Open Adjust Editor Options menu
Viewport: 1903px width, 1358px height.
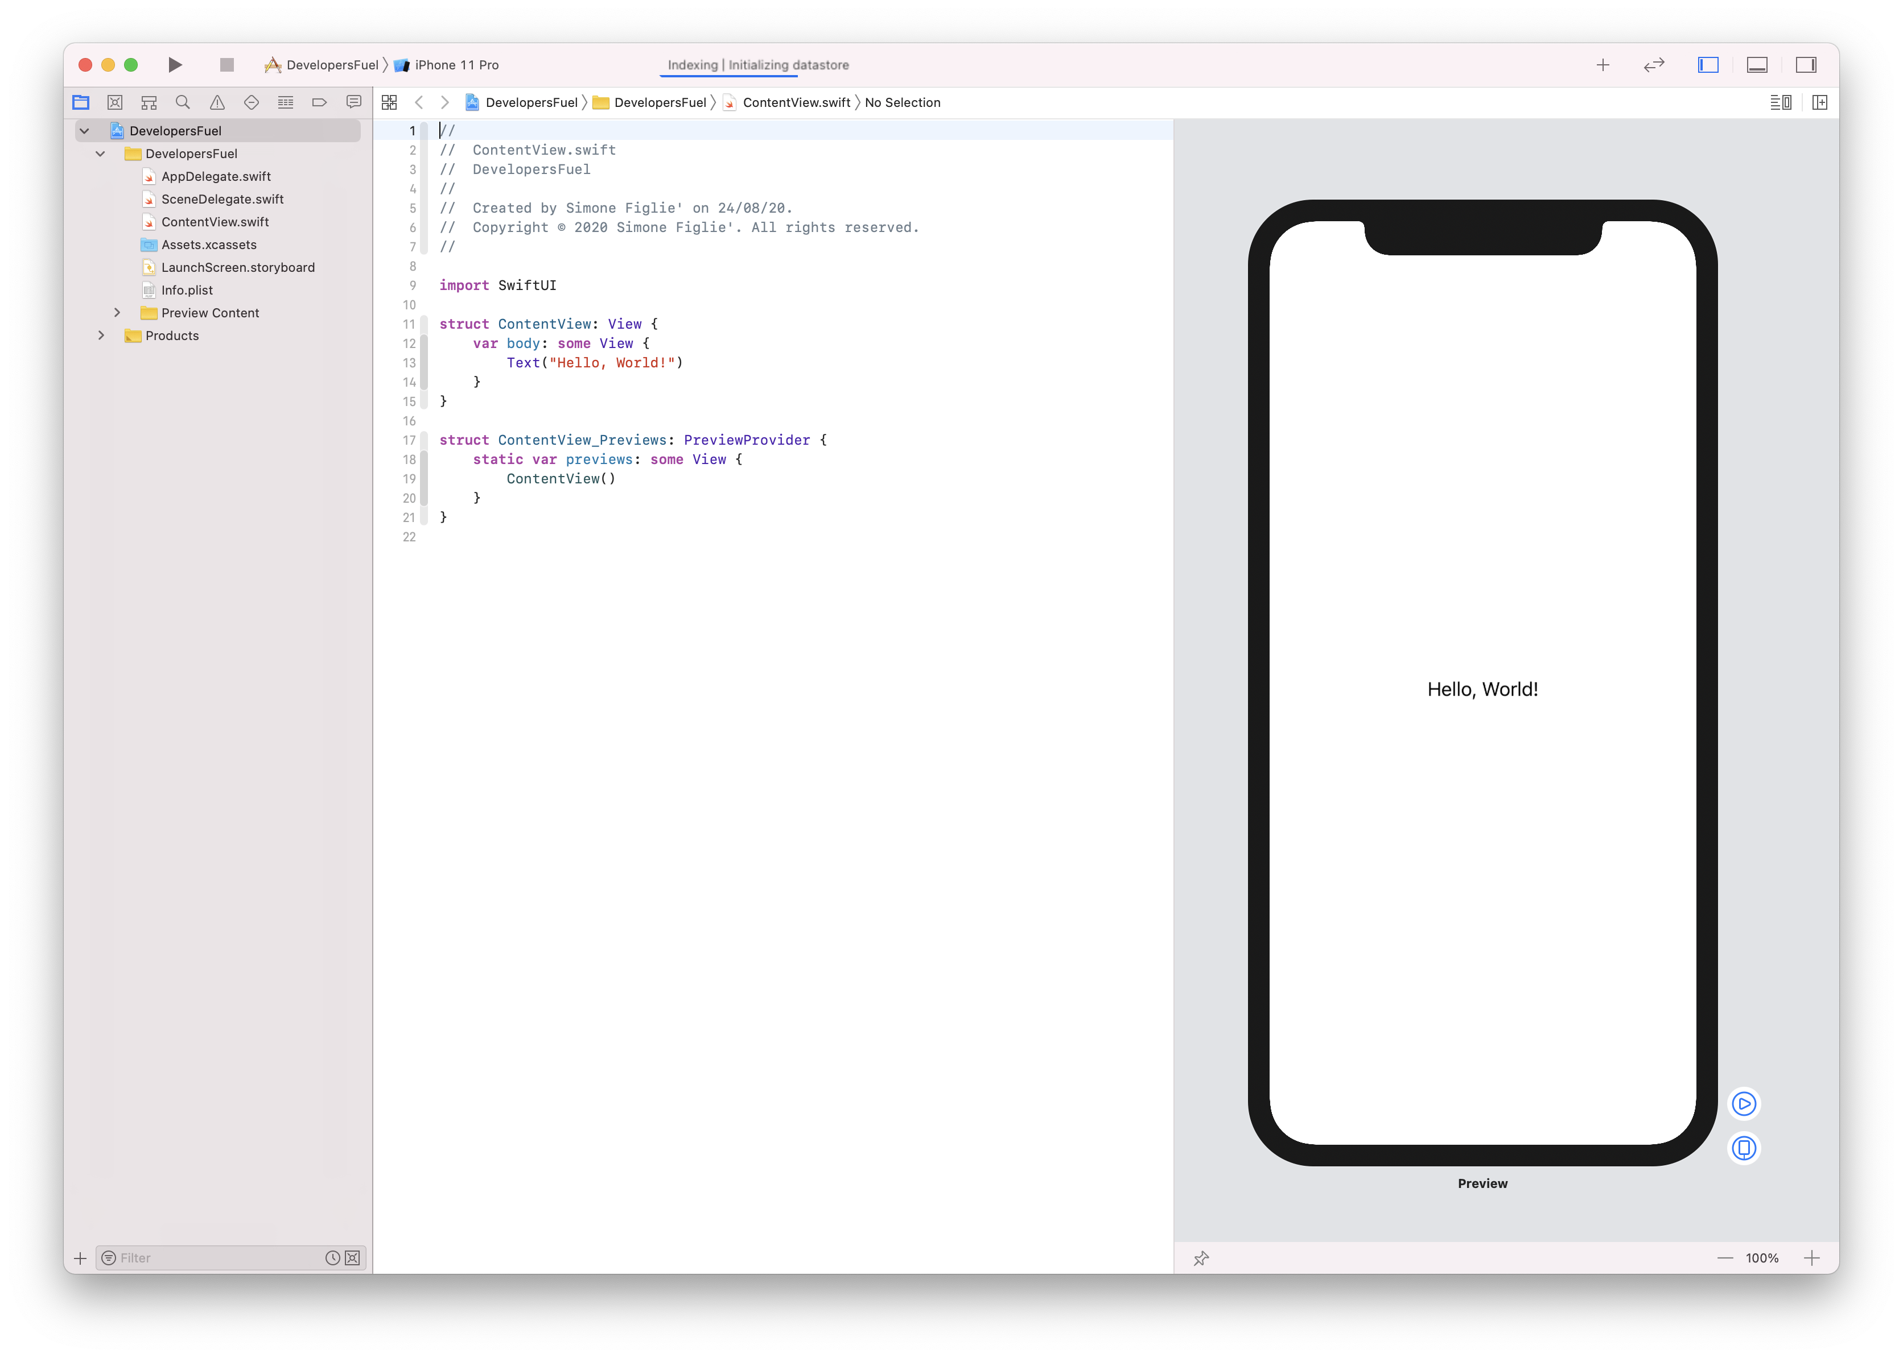coord(1781,102)
